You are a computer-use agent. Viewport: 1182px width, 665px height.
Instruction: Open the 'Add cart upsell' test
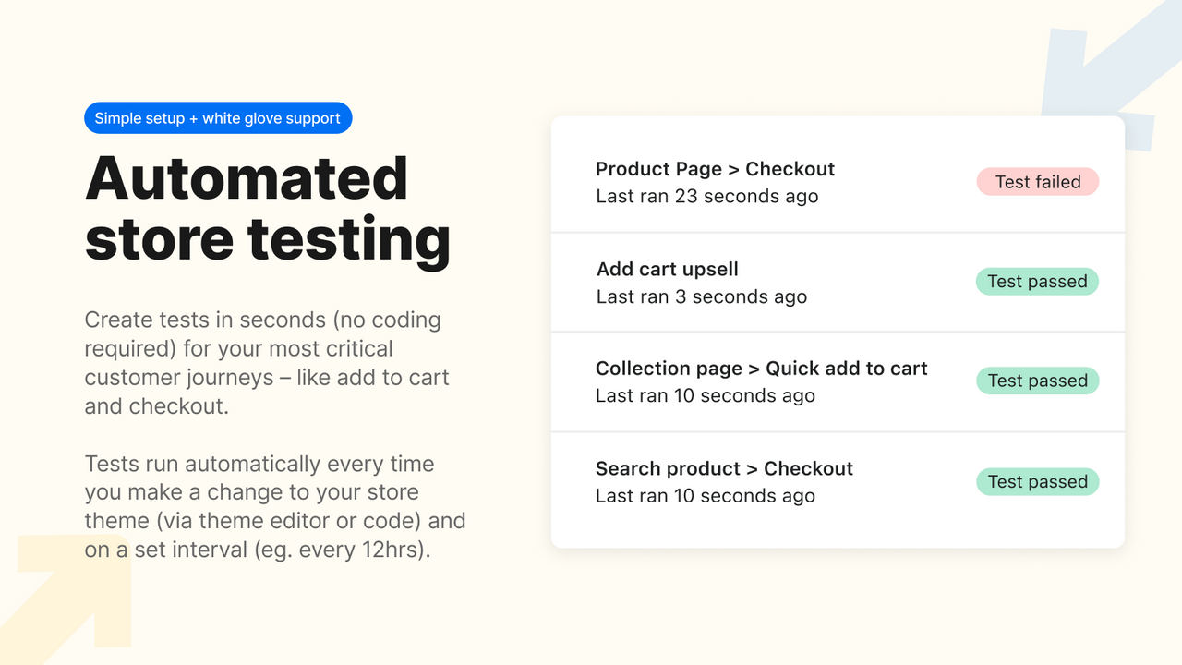(x=667, y=269)
